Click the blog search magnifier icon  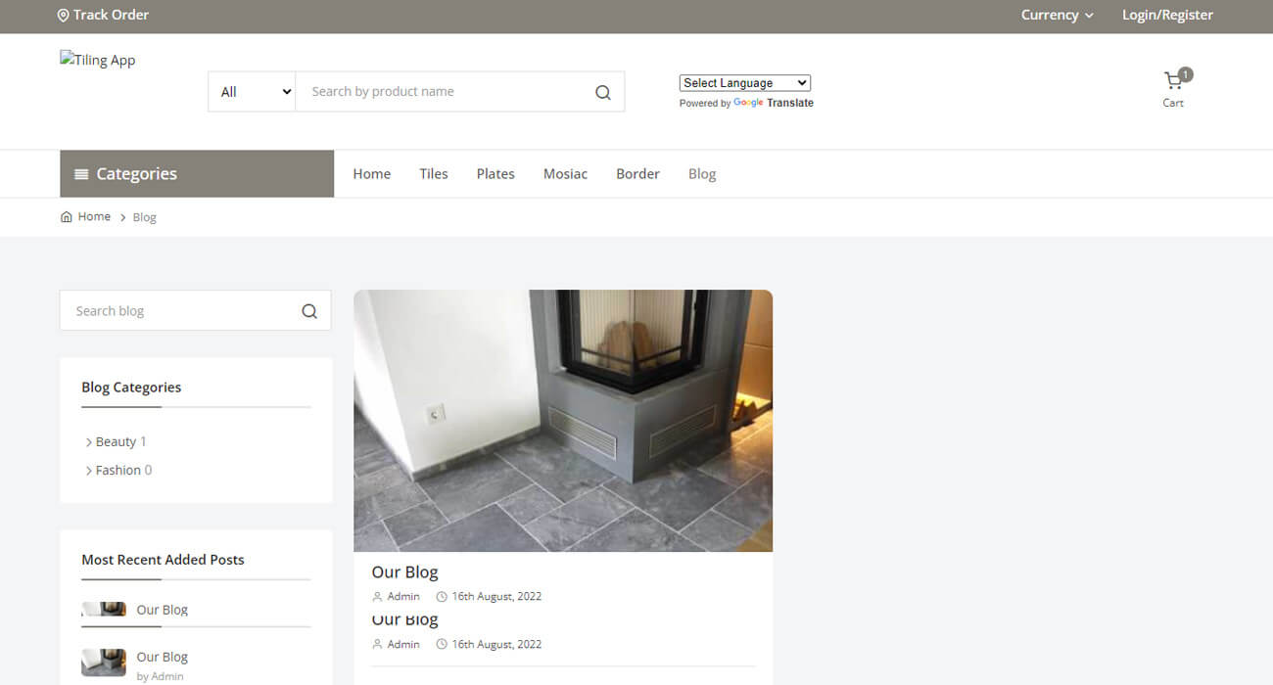309,311
